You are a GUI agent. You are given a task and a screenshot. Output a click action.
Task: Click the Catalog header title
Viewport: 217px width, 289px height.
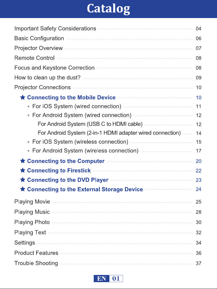coord(108,9)
